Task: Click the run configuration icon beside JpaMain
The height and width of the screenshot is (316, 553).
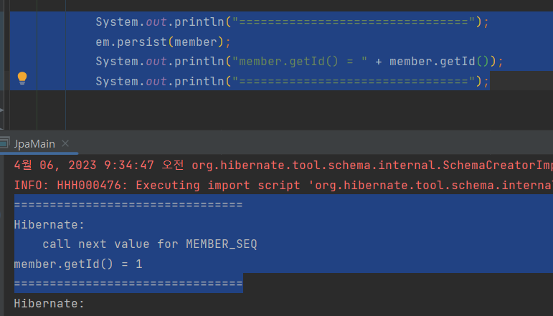Action: (x=4, y=143)
